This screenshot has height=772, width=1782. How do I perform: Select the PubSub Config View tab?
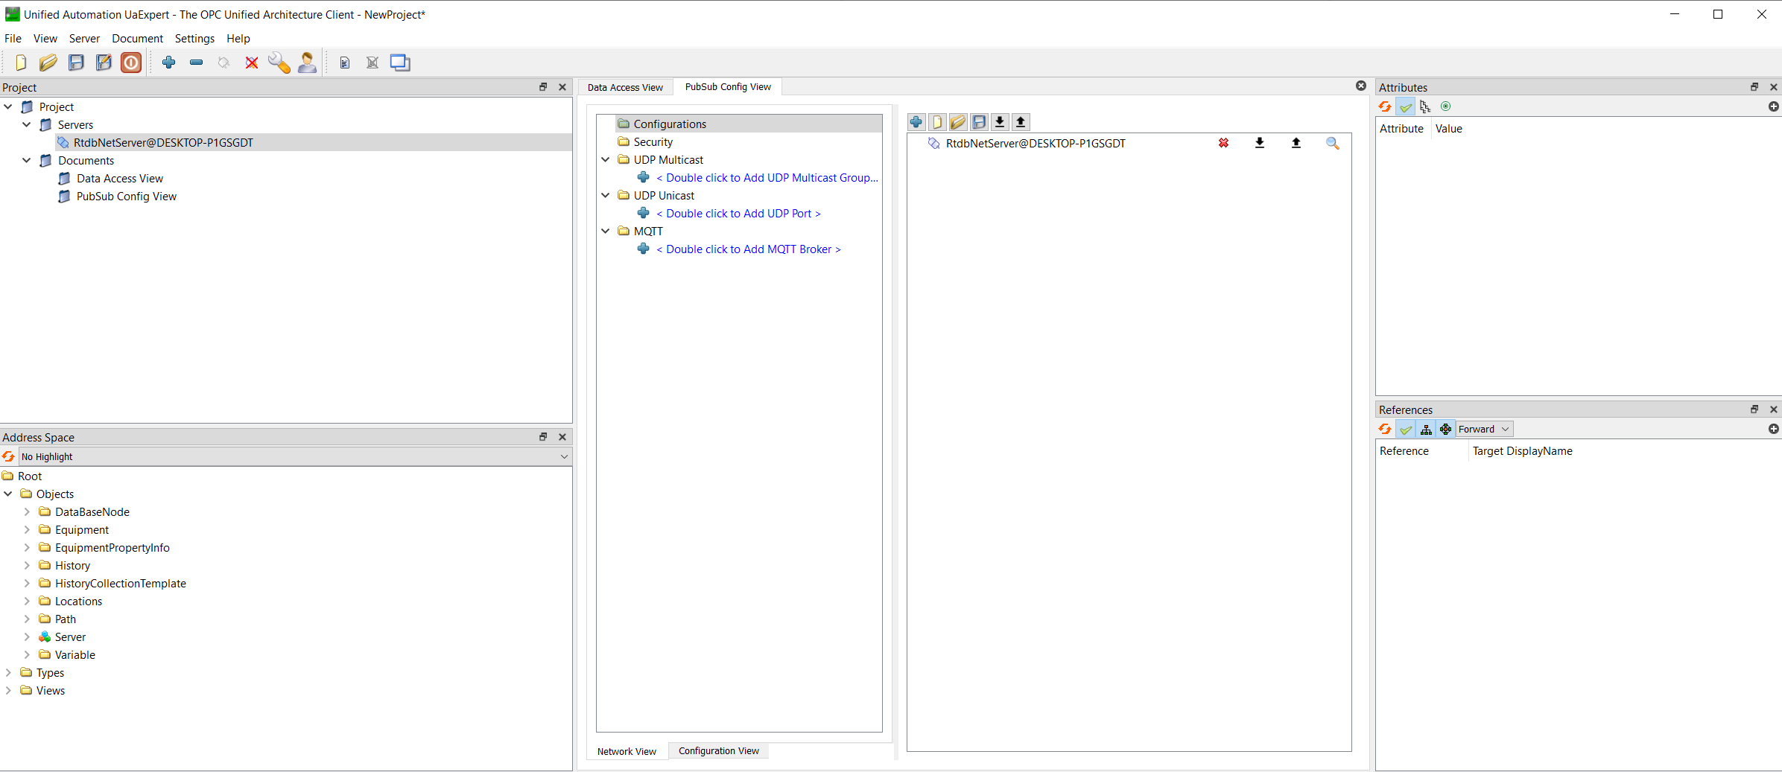728,86
